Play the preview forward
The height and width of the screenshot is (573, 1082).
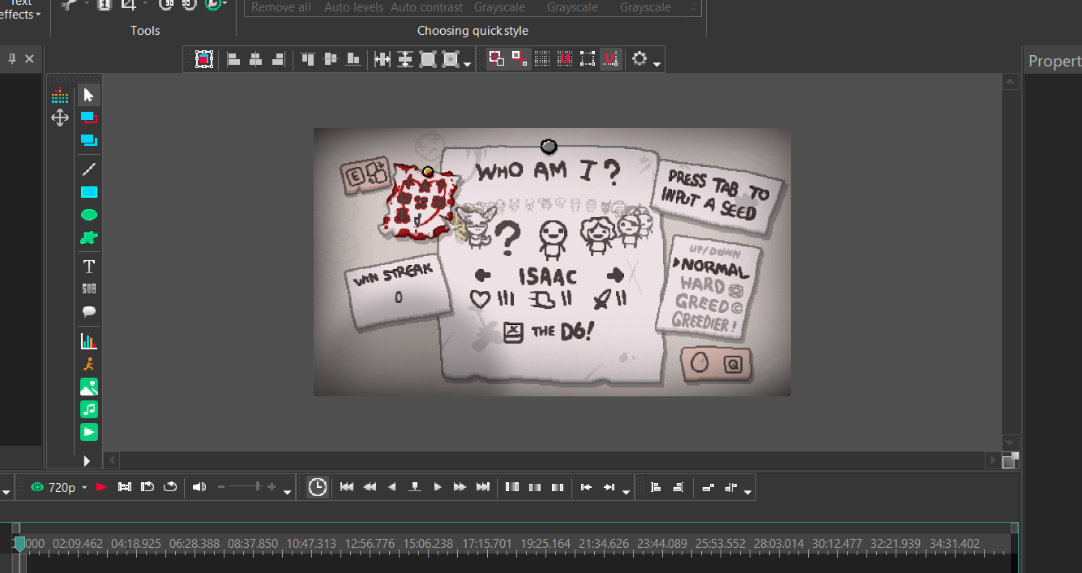[x=438, y=487]
